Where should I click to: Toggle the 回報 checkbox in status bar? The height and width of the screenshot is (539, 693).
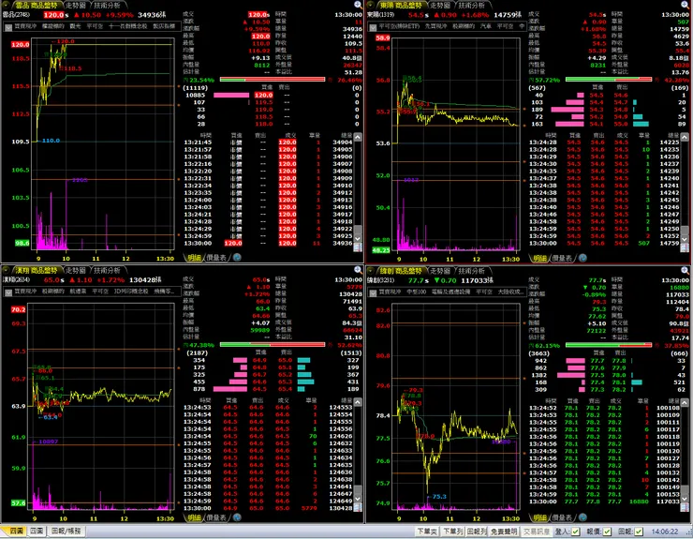tap(639, 532)
